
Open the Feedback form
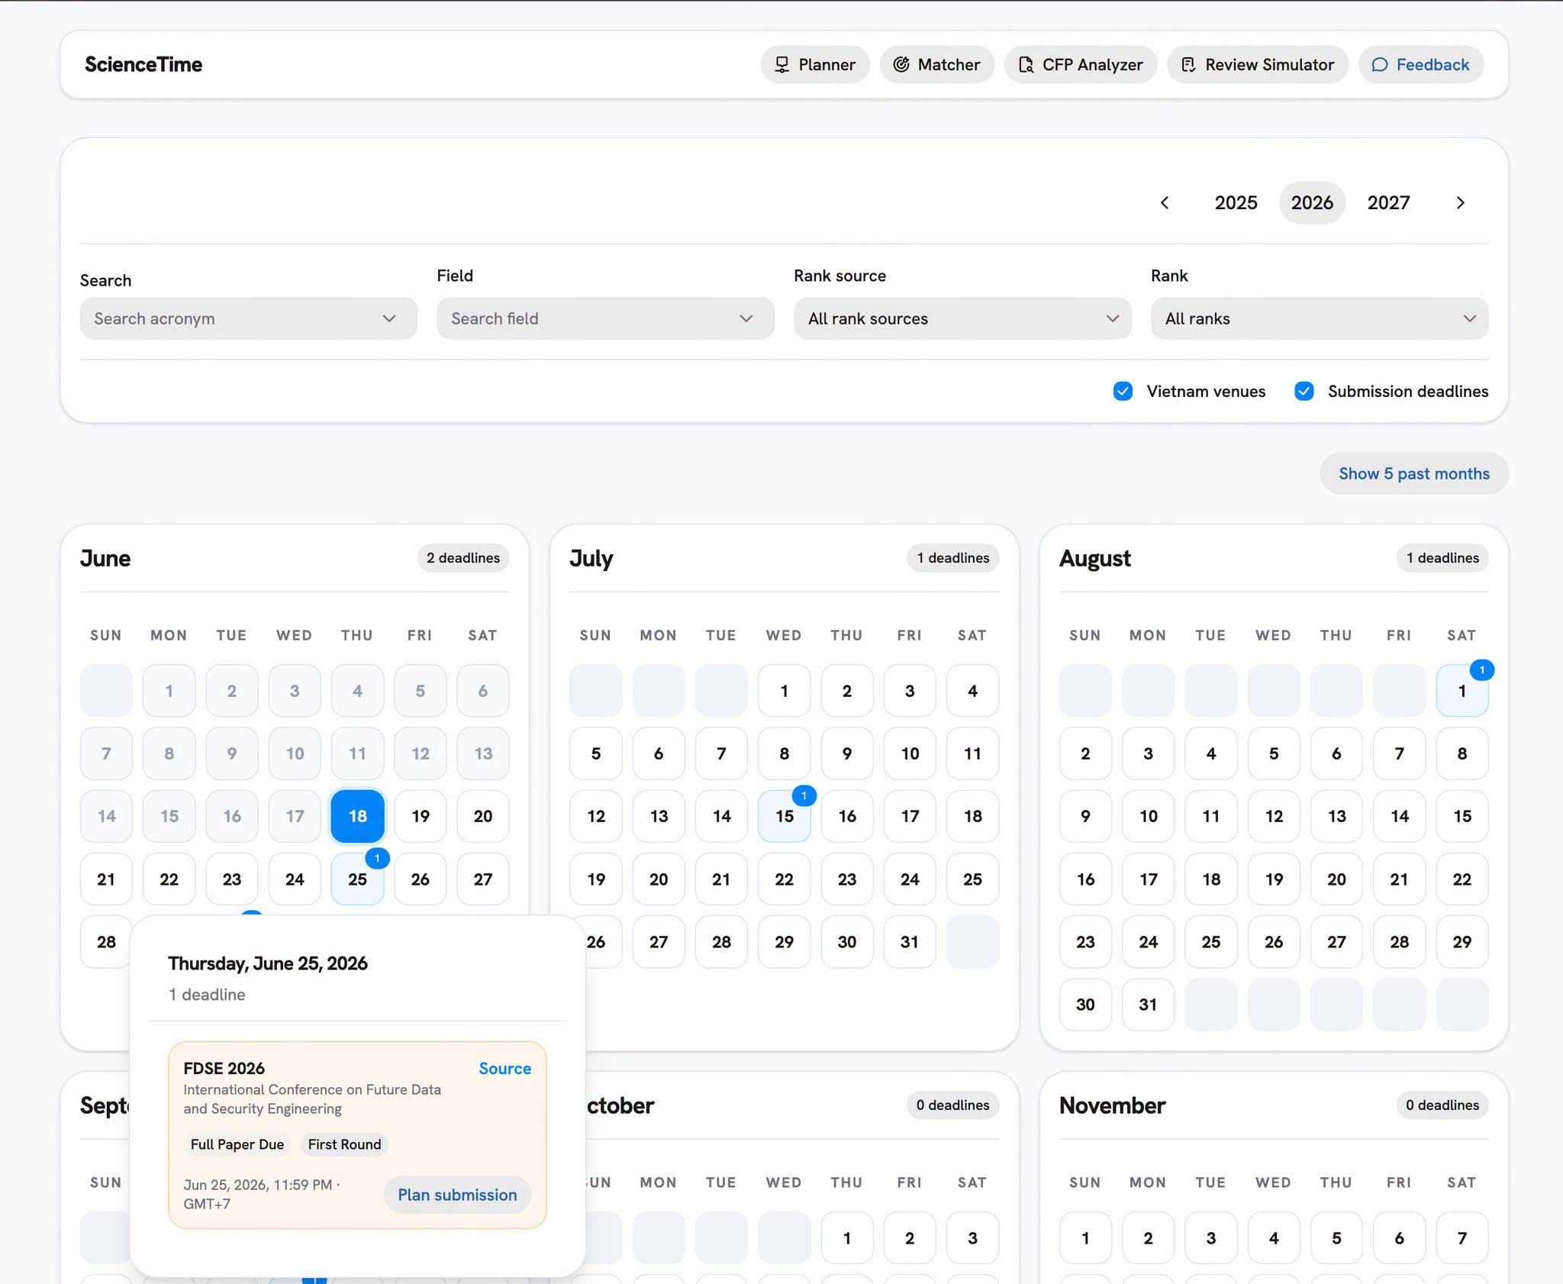click(x=1420, y=65)
